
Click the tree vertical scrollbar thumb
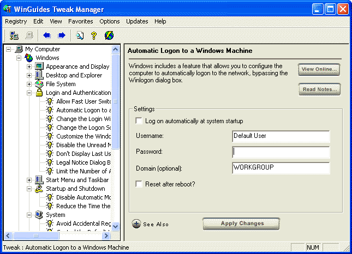tap(115, 101)
